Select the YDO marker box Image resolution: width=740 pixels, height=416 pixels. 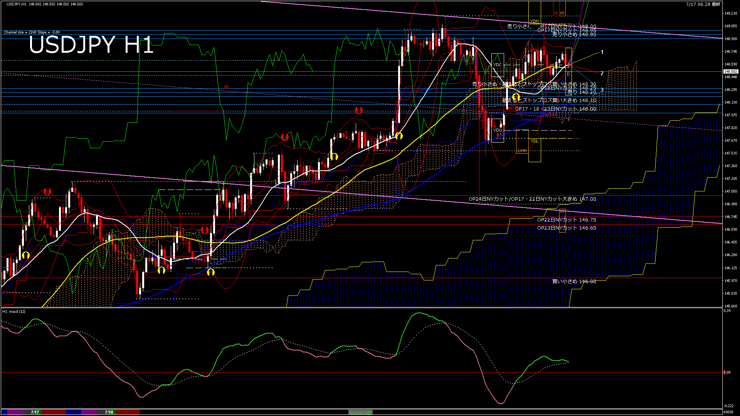pyautogui.click(x=498, y=131)
